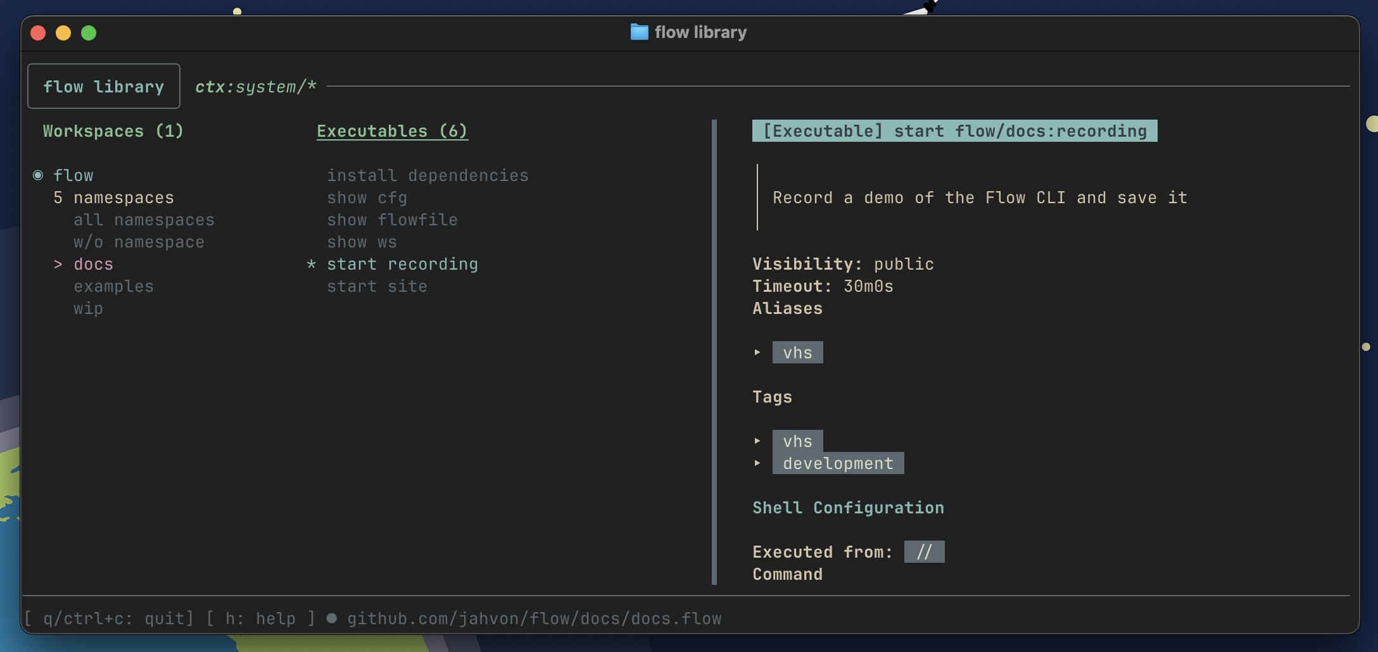Click the arrow marker beside docs namespace
The height and width of the screenshot is (652, 1378).
(x=58, y=264)
